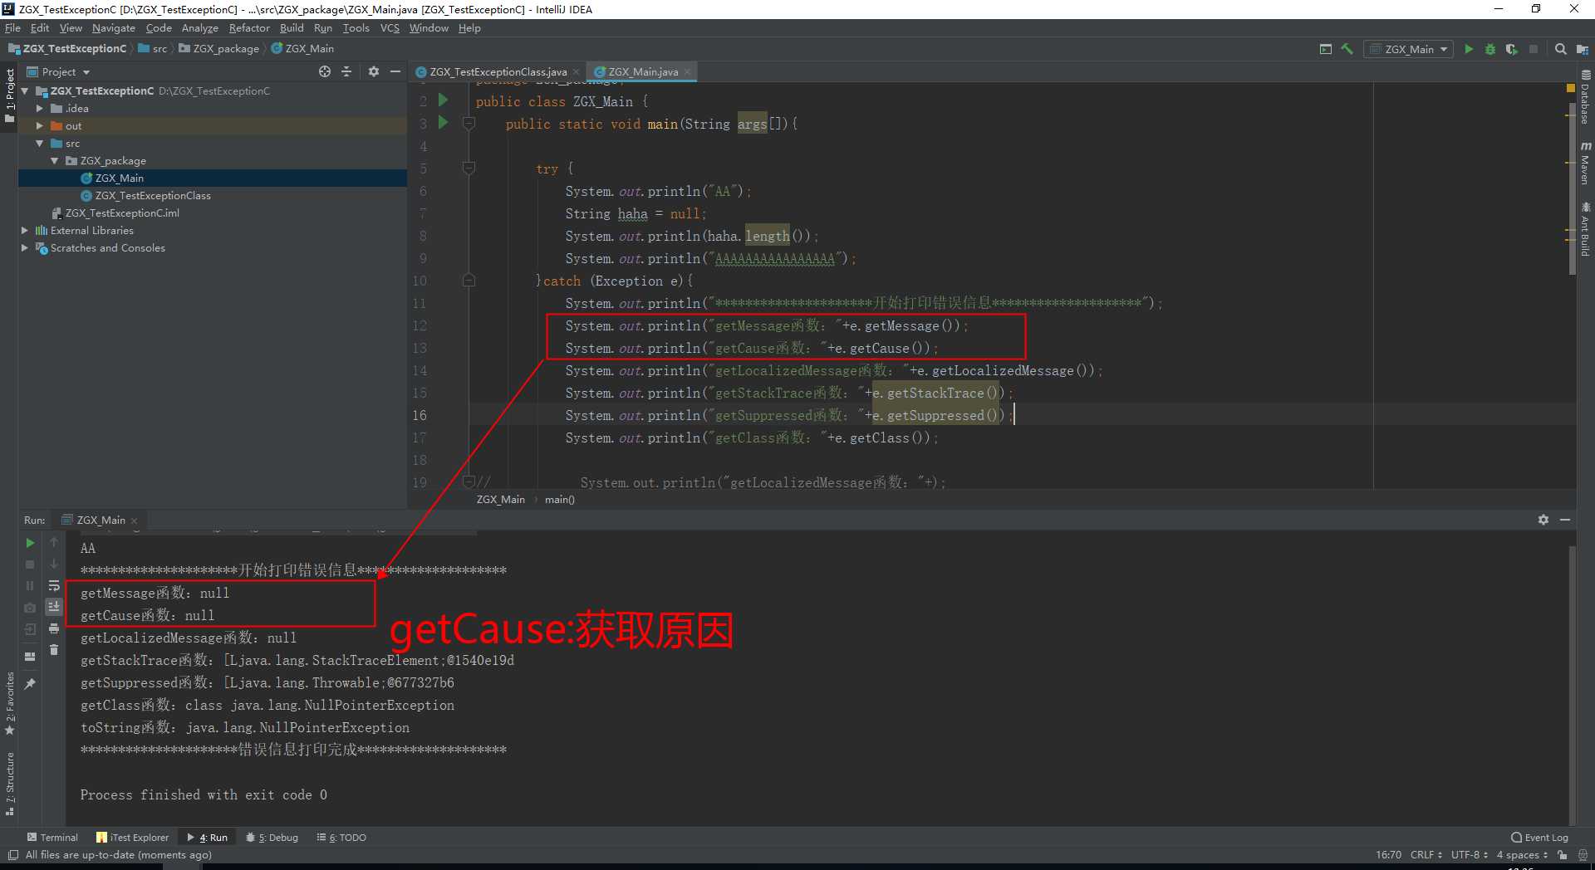Open the 5: Debug tool window

coord(272,838)
